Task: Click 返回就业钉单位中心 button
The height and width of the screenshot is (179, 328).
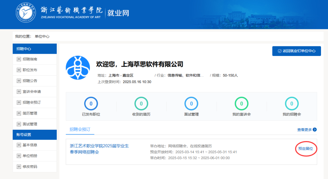Action: (x=296, y=51)
